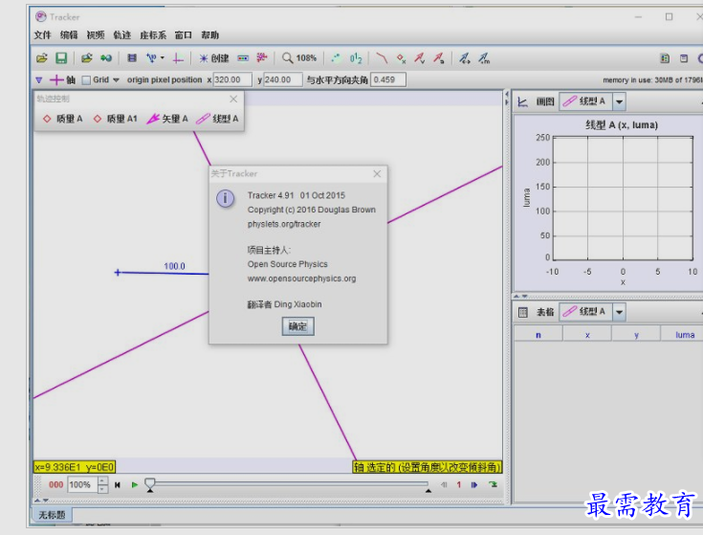The image size is (703, 535).
Task: Click the desktop page icon at top right
Action: tap(684, 58)
